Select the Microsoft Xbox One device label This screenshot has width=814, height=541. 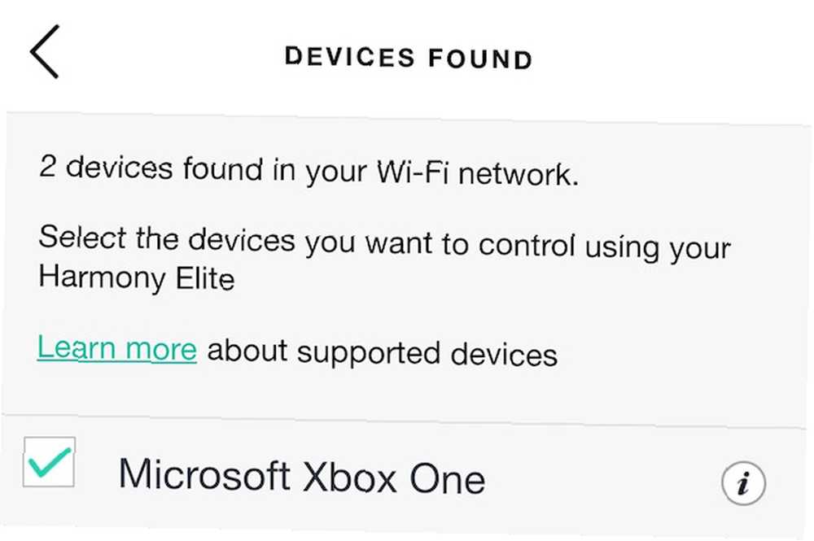tap(302, 475)
